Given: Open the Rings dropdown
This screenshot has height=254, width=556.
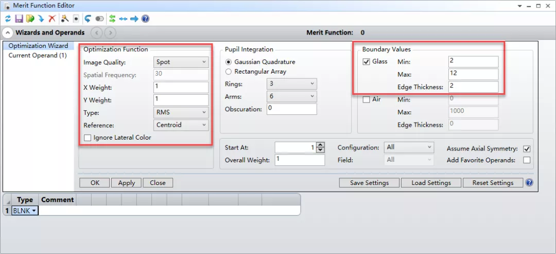Looking at the screenshot, I should (x=291, y=84).
